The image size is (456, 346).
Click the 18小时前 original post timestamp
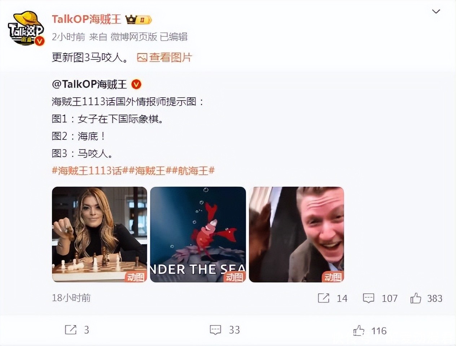71,298
